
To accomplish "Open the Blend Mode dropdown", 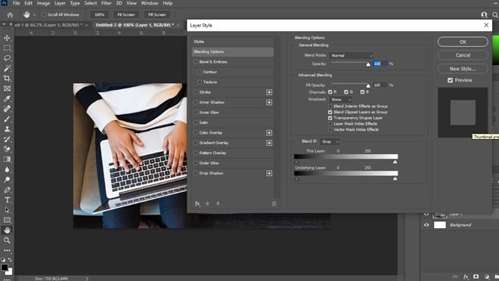I will pos(352,56).
